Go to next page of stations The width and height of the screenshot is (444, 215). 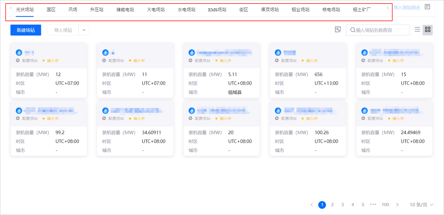pos(397,205)
